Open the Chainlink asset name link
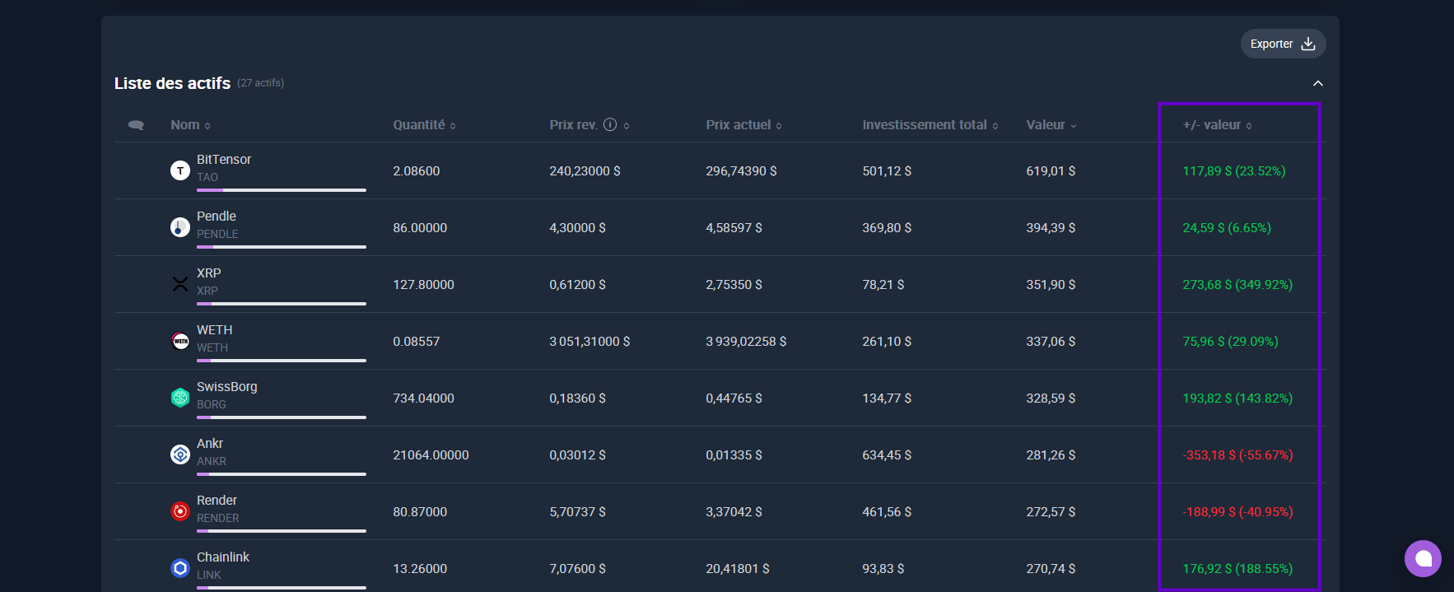The image size is (1454, 592). pos(223,557)
